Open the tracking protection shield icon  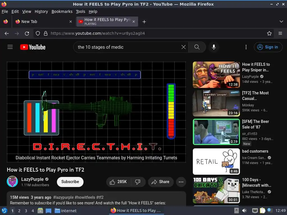tap(38, 34)
